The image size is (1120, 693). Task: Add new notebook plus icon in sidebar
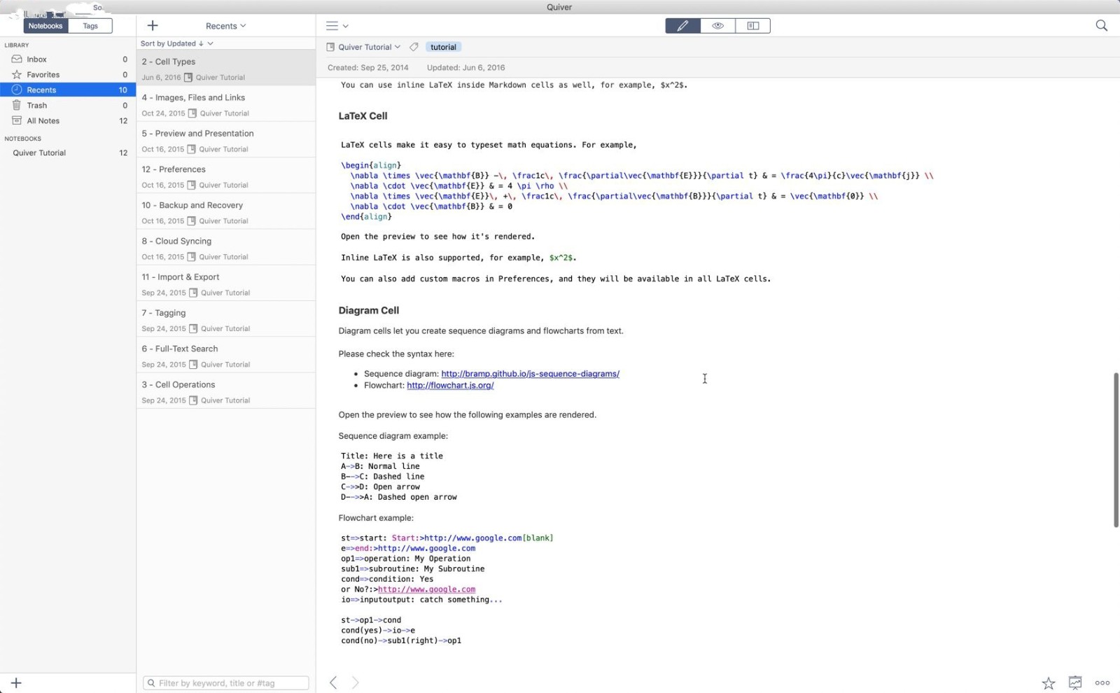16,682
